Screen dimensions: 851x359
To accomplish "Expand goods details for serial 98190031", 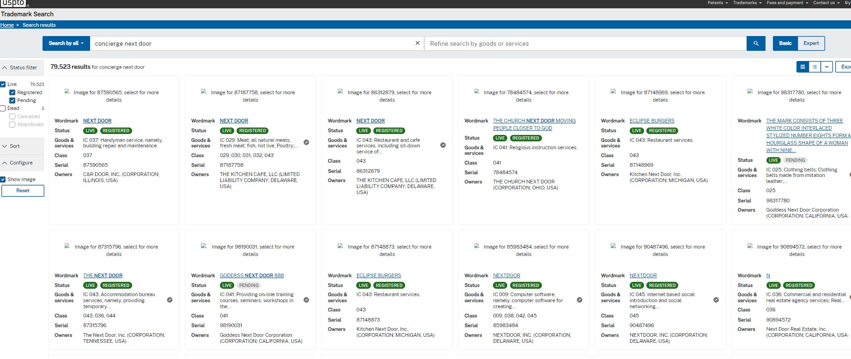I will point(306,300).
